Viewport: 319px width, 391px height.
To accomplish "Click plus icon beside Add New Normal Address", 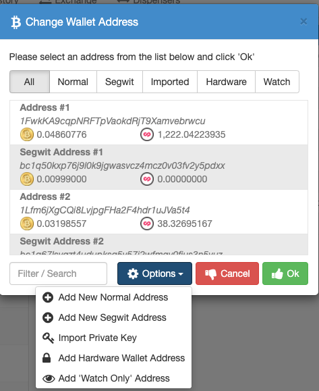I will [48, 298].
